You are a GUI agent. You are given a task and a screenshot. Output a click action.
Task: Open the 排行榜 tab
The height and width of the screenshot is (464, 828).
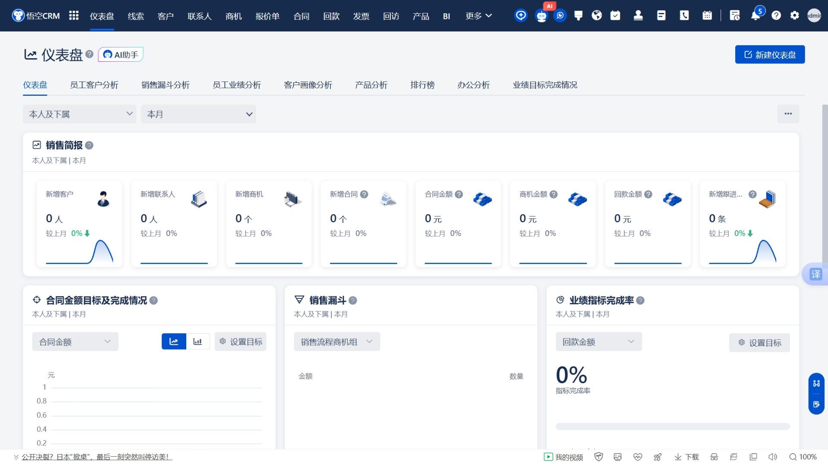pyautogui.click(x=422, y=85)
